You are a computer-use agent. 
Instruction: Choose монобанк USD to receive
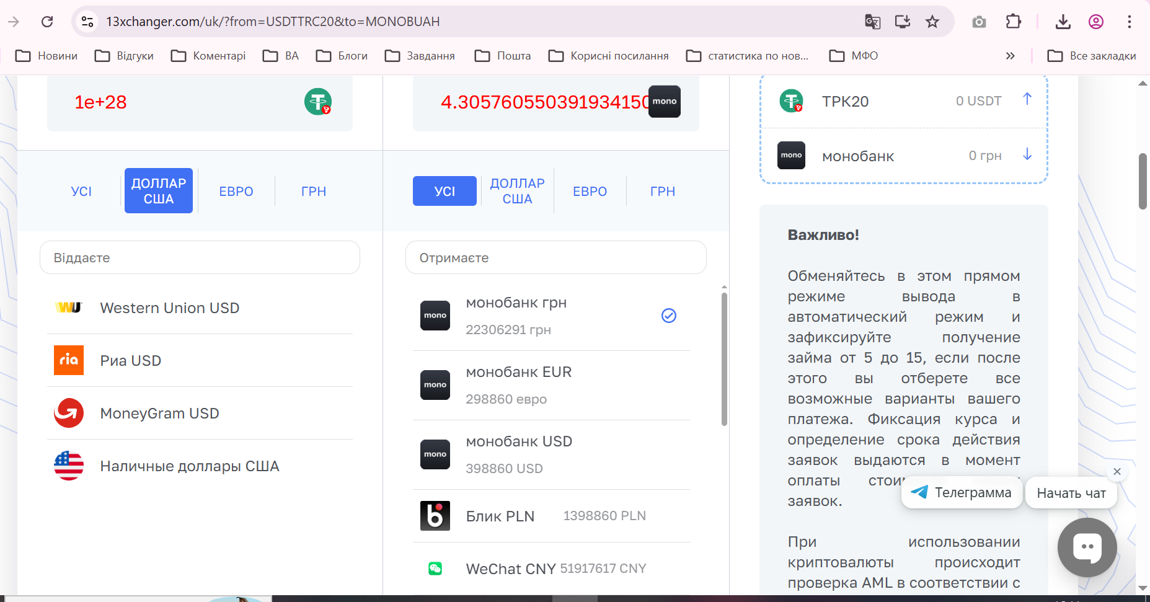552,454
